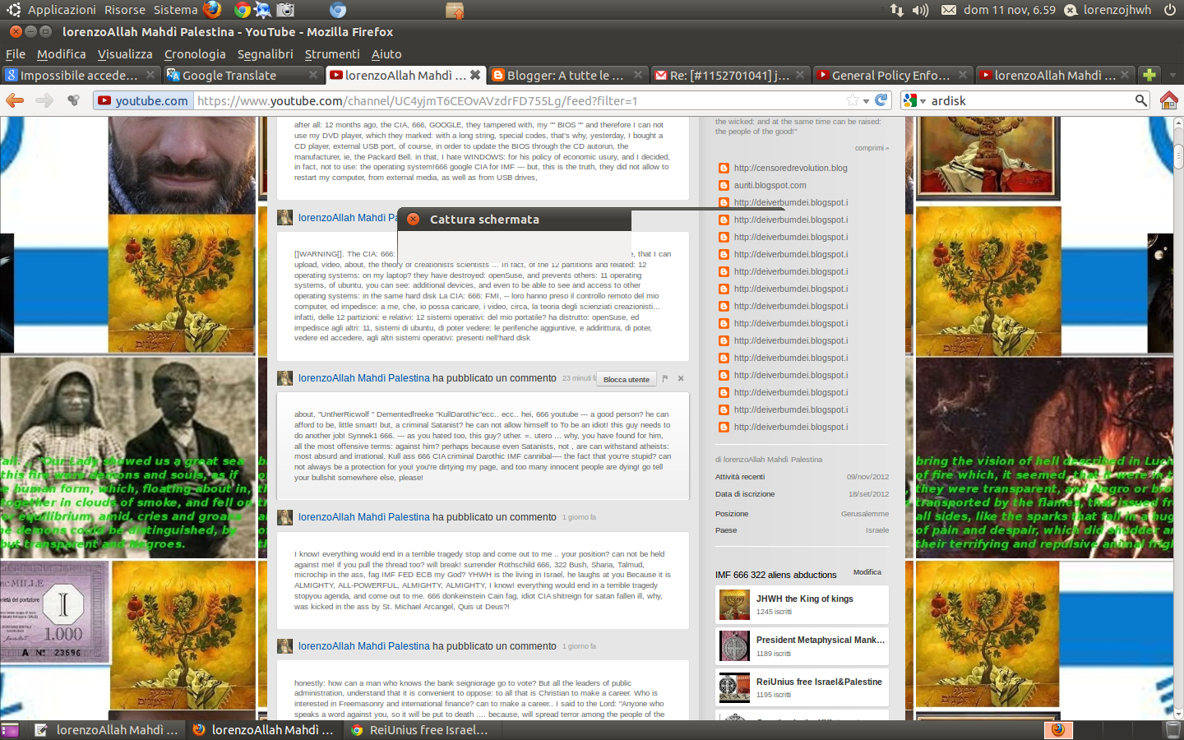Open the auriti.blogspot.com link
Screen dimensions: 1184x740
(770, 185)
